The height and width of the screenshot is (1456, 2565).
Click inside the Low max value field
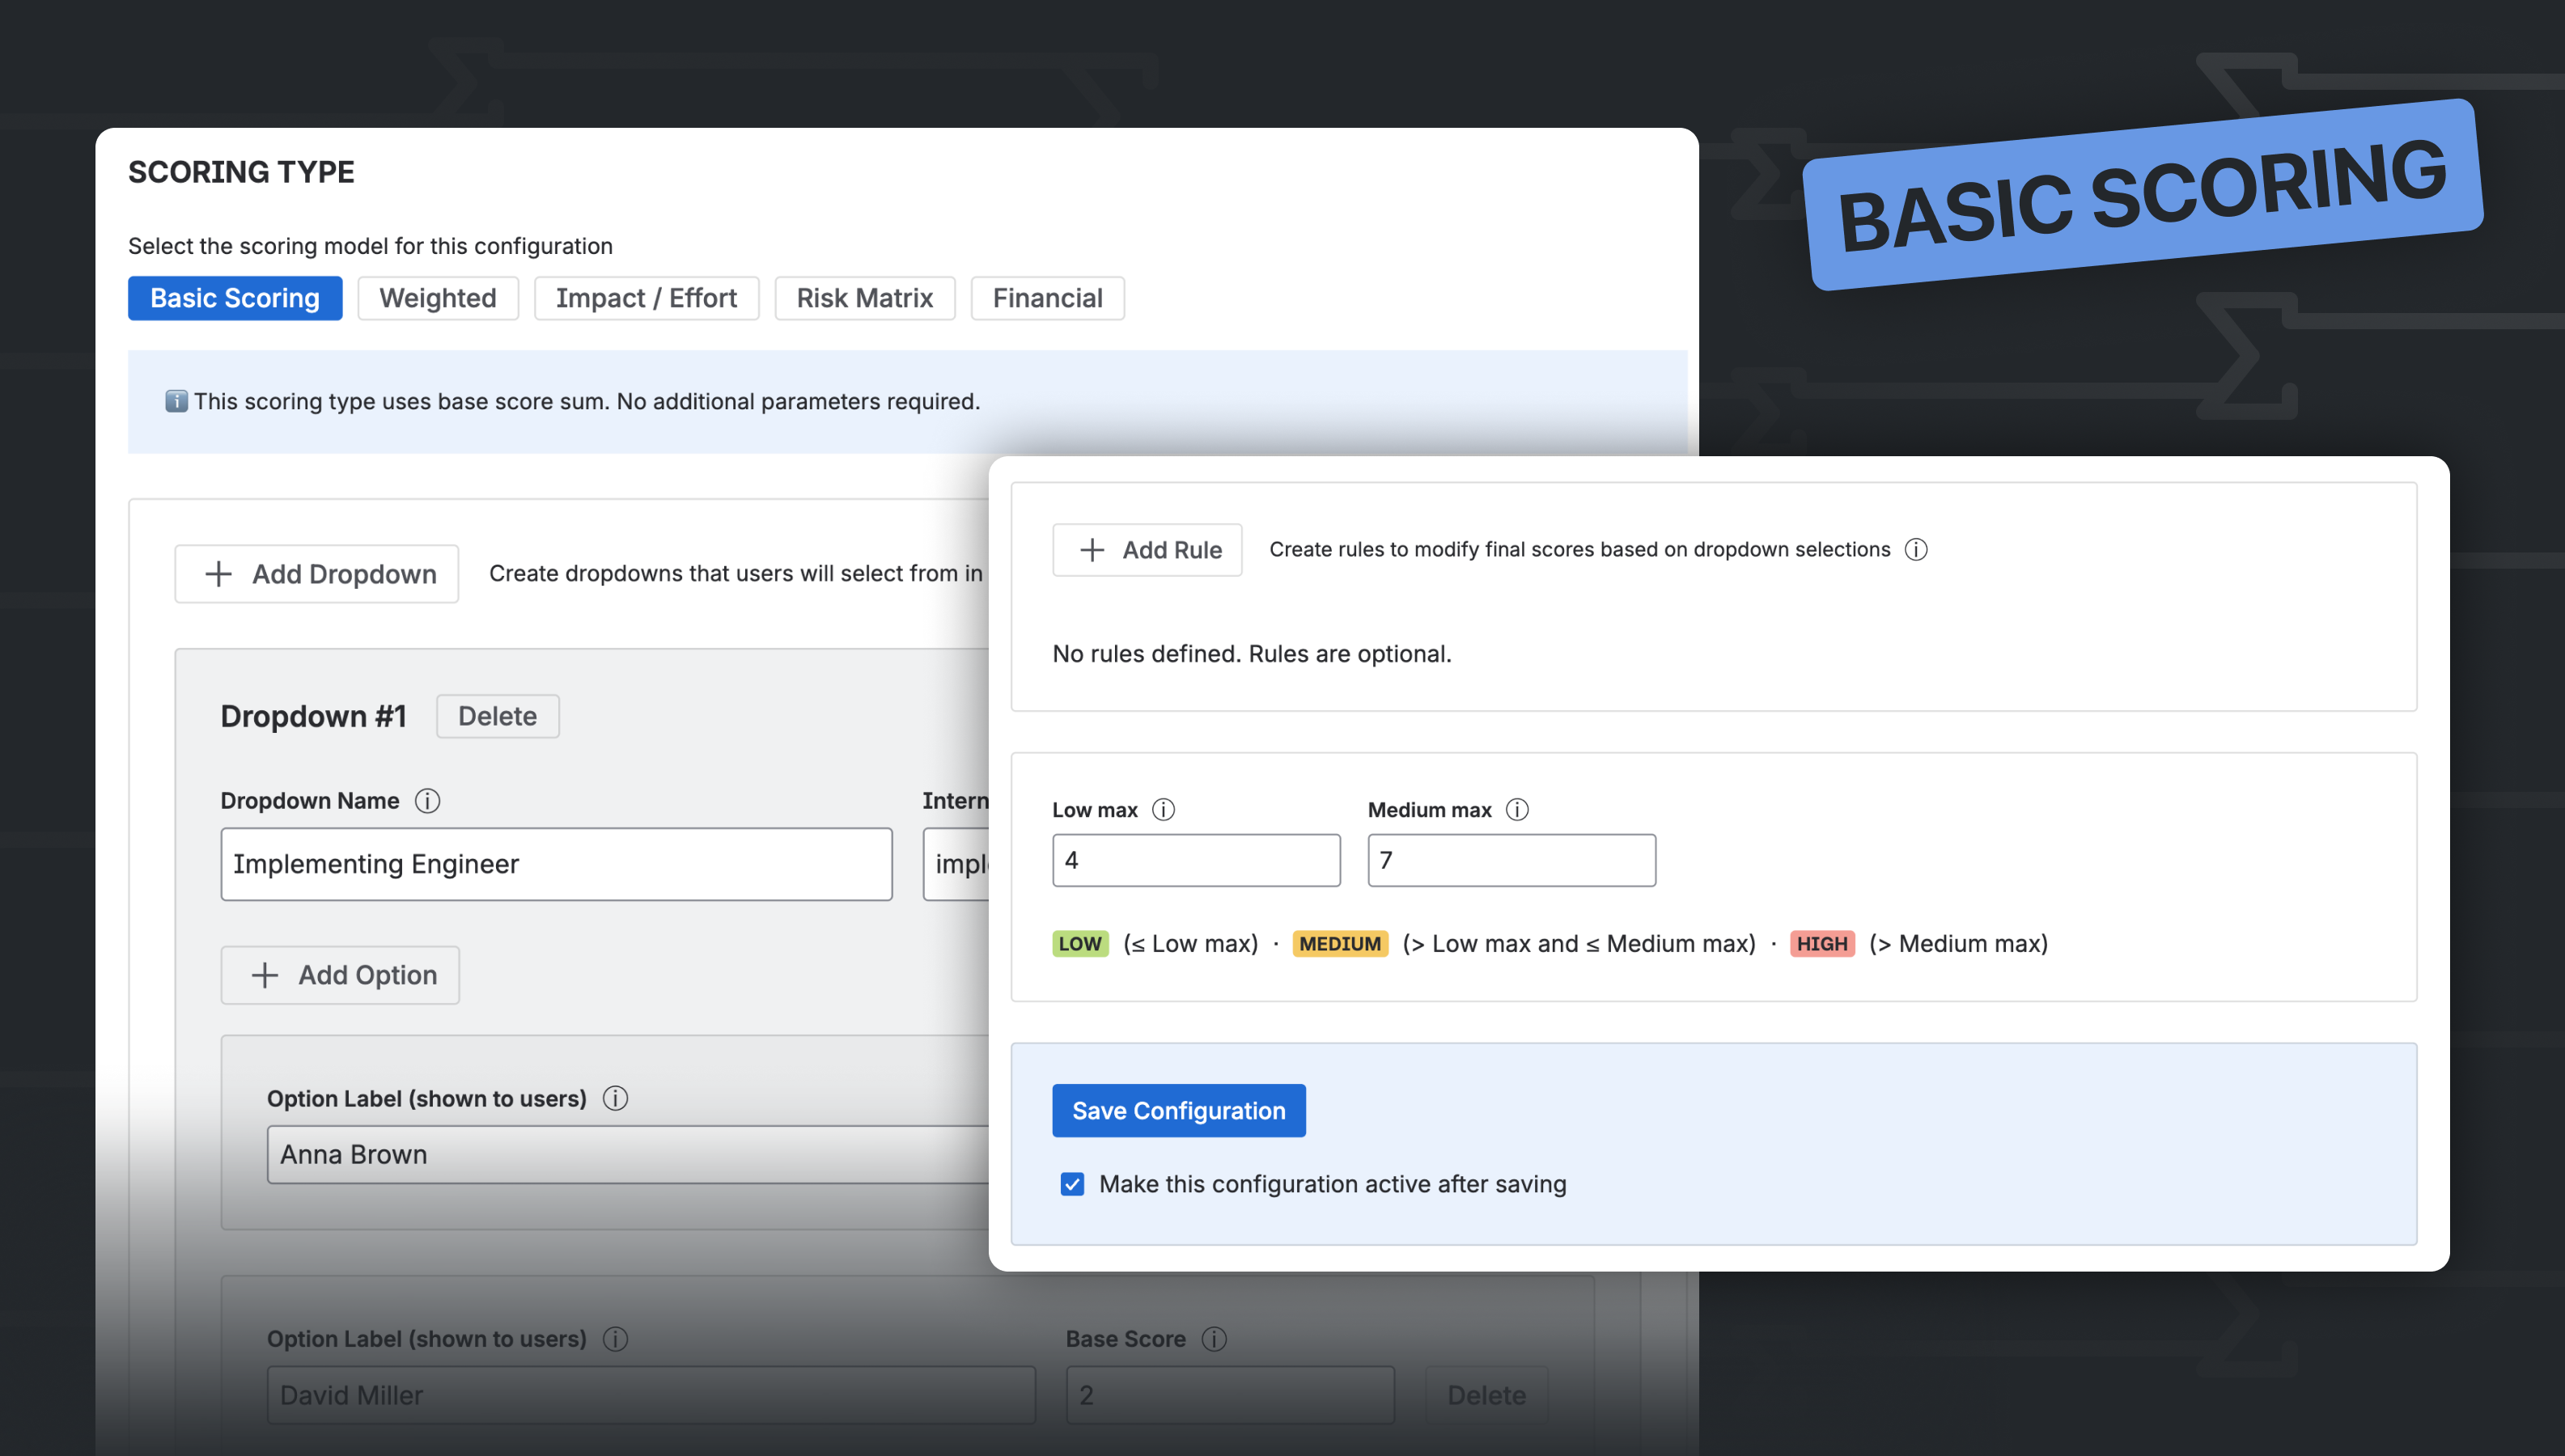click(x=1196, y=860)
